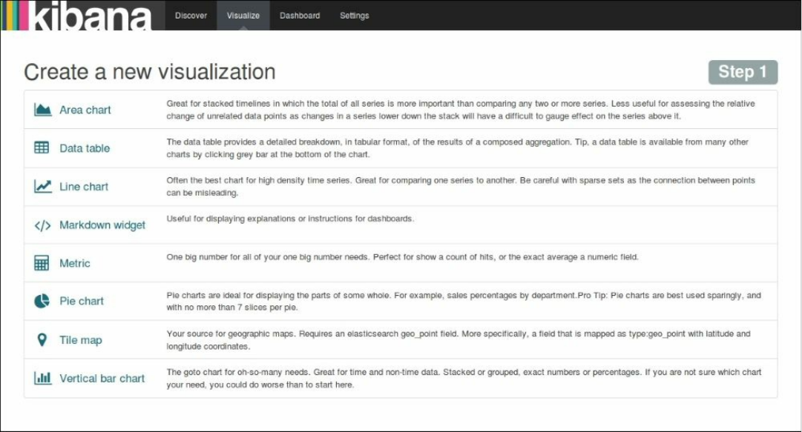Open the Discover tab
The height and width of the screenshot is (432, 802).
click(x=191, y=16)
